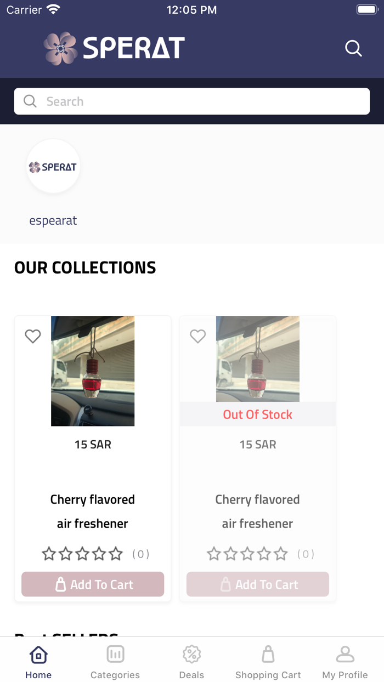Open the Categories icon in bottom navigation

(115, 653)
